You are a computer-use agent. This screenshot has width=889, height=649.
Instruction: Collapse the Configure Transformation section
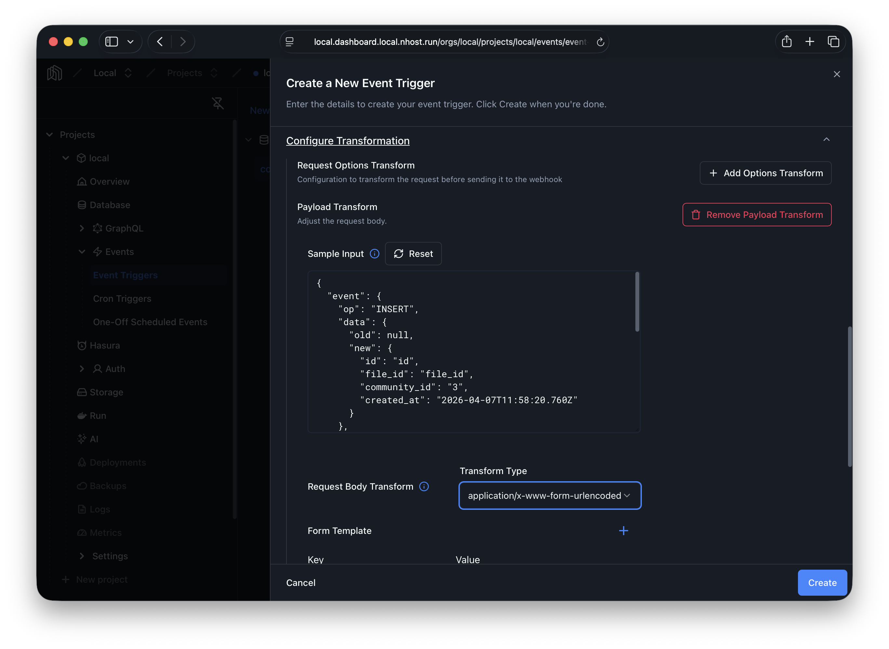(827, 139)
